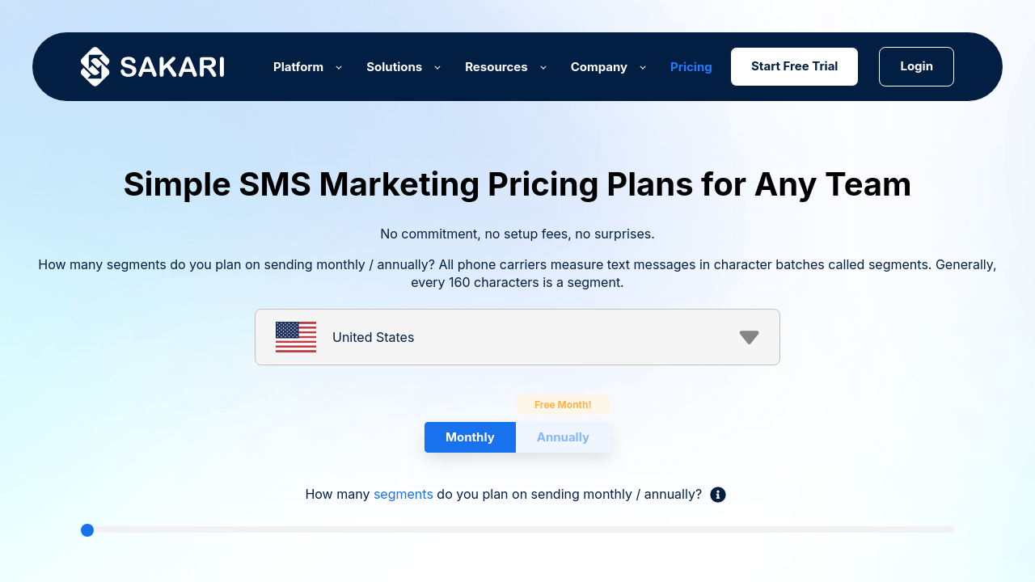
Task: Expand the Company menu chevron
Action: coord(643,67)
